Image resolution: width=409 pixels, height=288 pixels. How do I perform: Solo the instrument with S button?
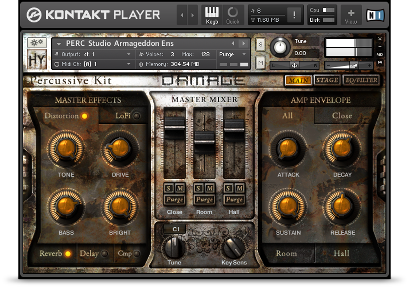pyautogui.click(x=260, y=45)
